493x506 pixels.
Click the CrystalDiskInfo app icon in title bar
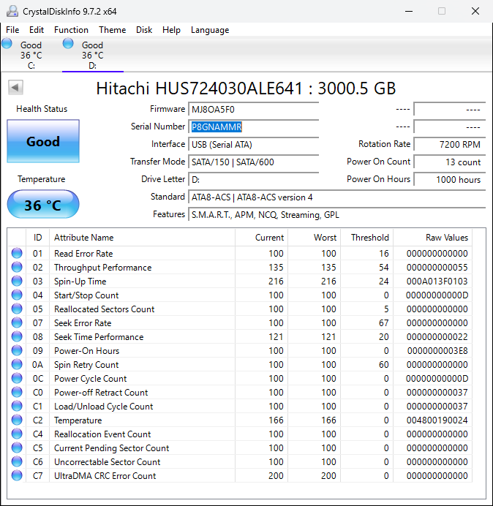point(12,11)
